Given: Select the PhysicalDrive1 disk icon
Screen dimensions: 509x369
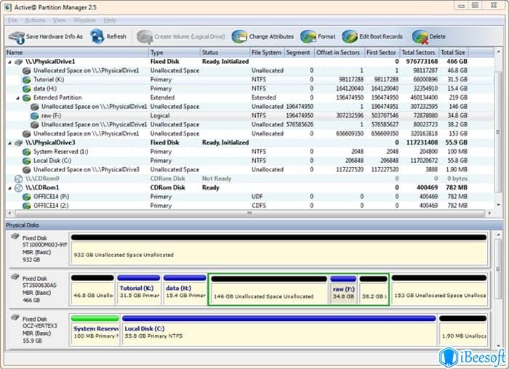Looking at the screenshot, I should tap(19, 62).
